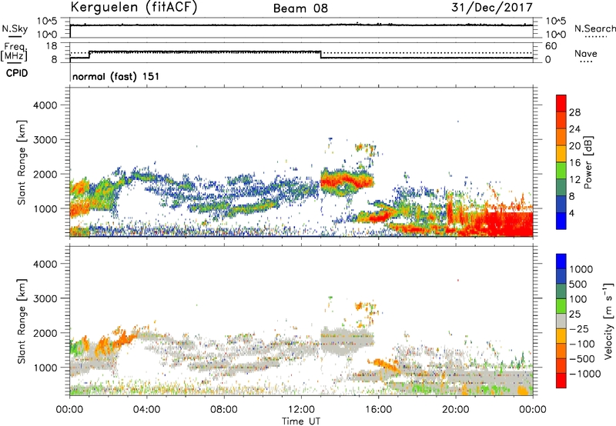This screenshot has width=616, height=426.
Task: Click the '60' Nave axis tick
Action: click(551, 46)
